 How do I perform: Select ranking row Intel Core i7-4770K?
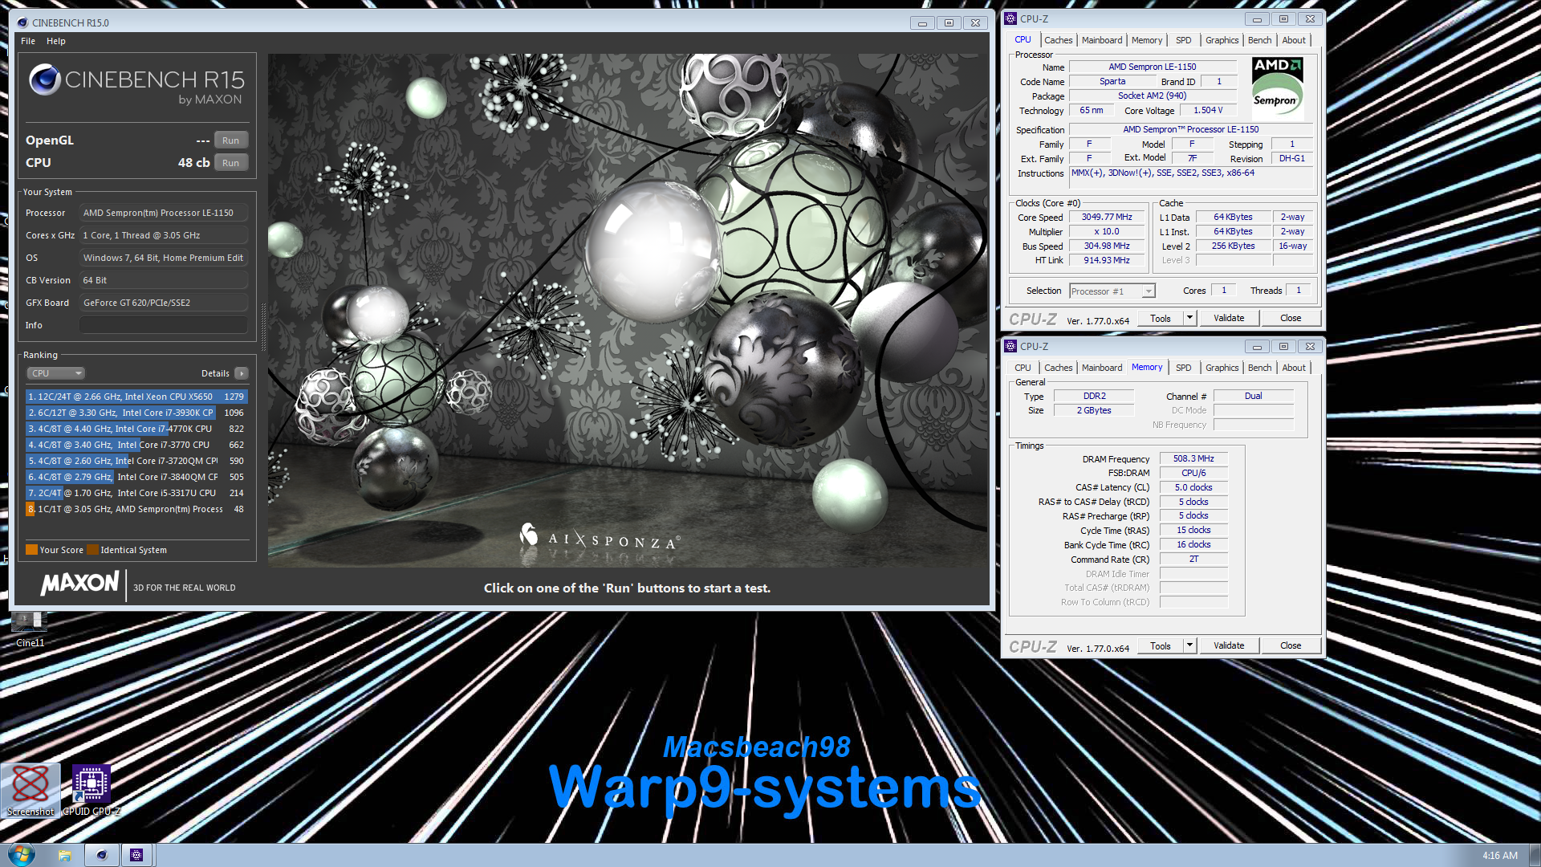pyautogui.click(x=136, y=429)
